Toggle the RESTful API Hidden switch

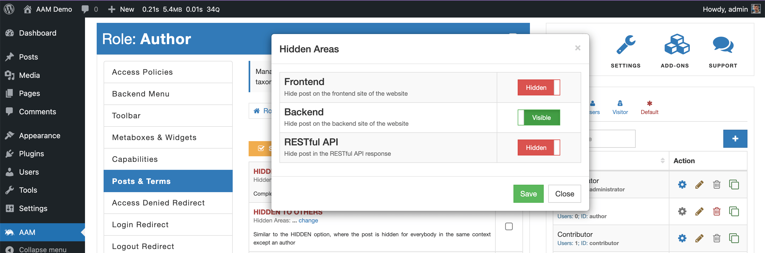pos(539,147)
